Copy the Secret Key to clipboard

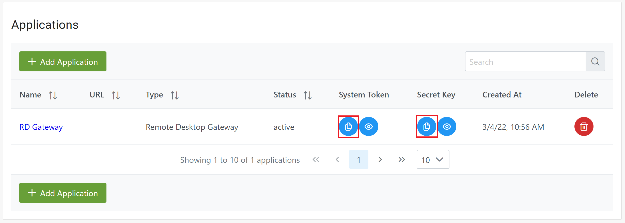[x=427, y=127]
